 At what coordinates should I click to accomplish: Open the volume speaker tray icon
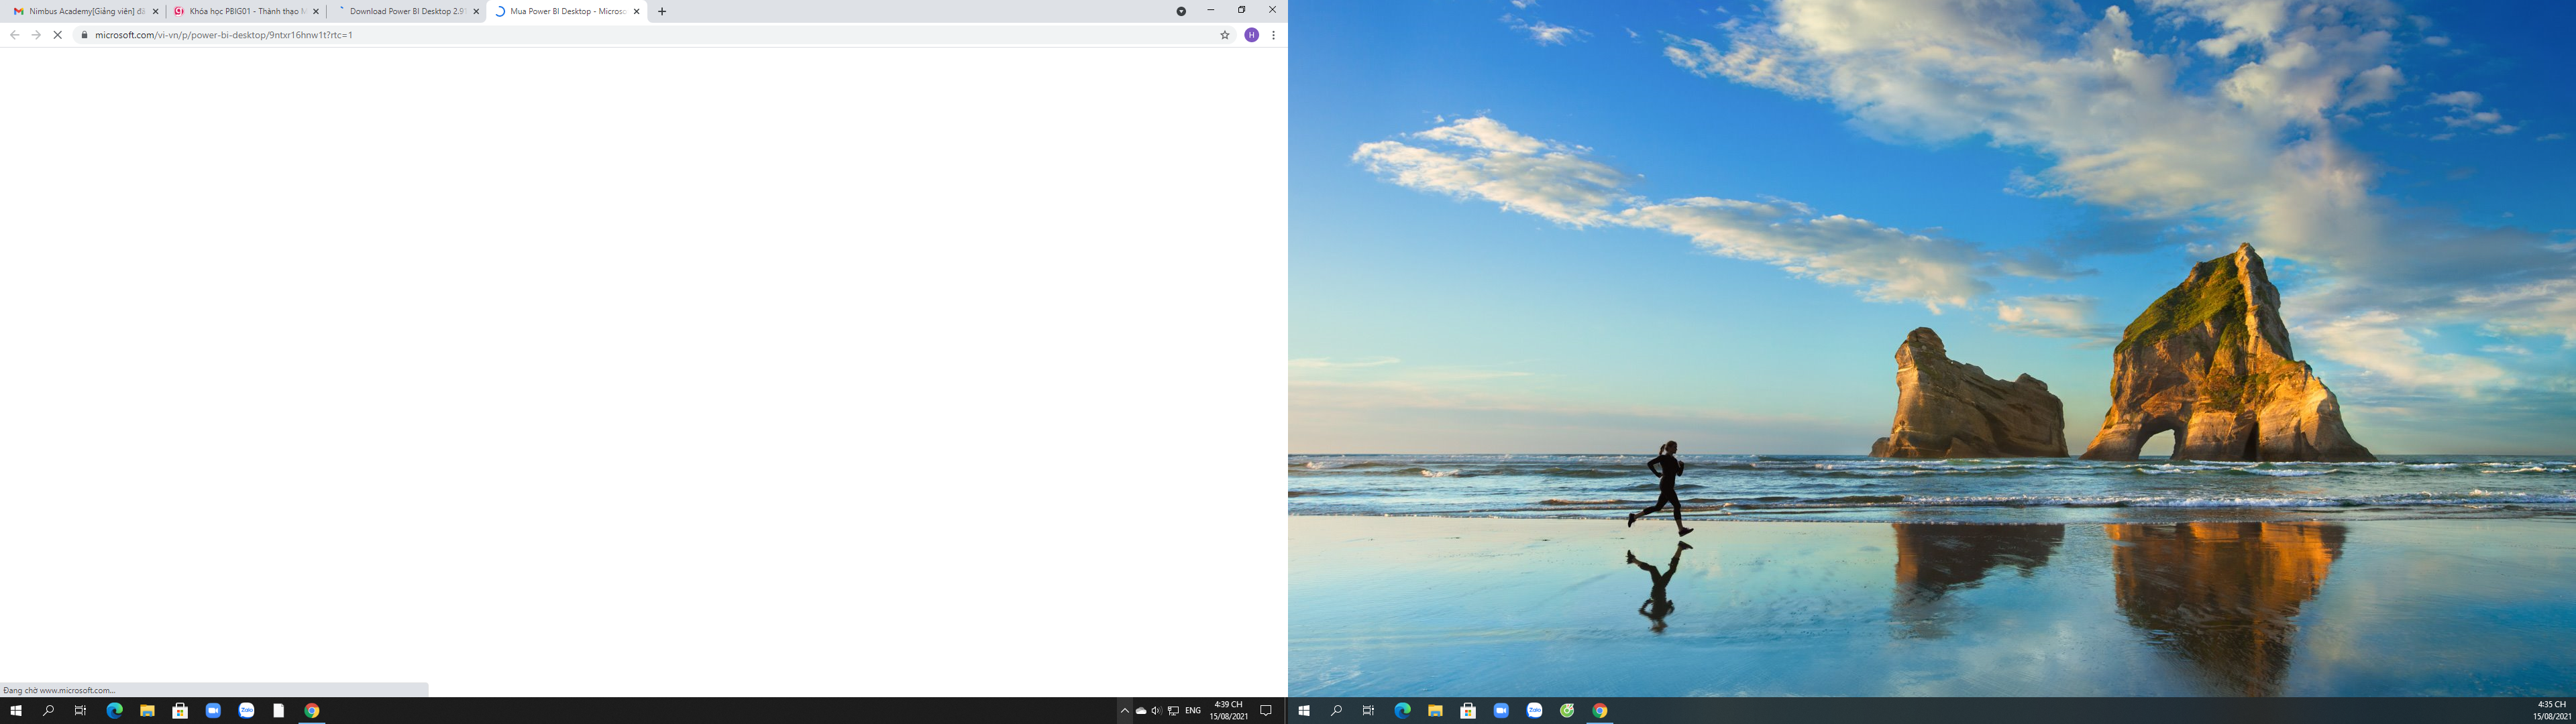pyautogui.click(x=1156, y=711)
